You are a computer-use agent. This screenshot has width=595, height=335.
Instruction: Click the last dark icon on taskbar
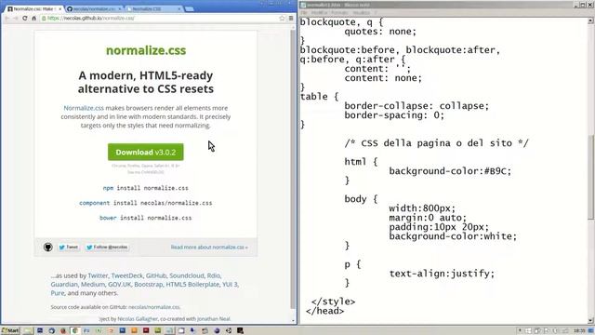[240, 330]
